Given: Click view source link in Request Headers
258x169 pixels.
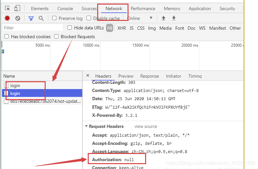Looking at the screenshot, I should click(x=146, y=126).
